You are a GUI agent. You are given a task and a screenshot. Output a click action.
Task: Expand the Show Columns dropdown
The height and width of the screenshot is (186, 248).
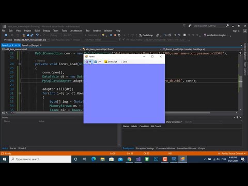(x=174, y=122)
